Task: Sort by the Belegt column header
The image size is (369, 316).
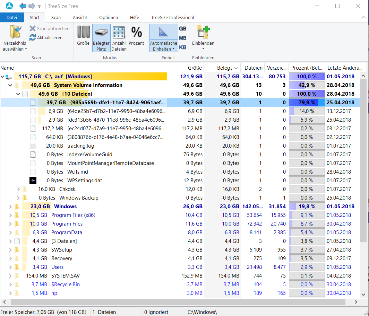Action: pyautogui.click(x=224, y=68)
